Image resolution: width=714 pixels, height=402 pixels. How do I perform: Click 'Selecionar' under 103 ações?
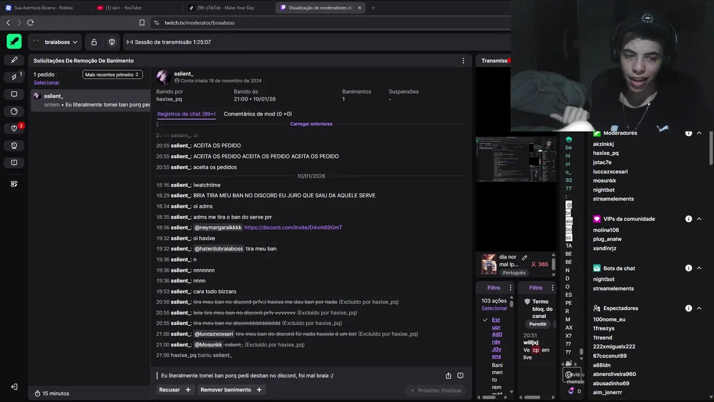(494, 308)
